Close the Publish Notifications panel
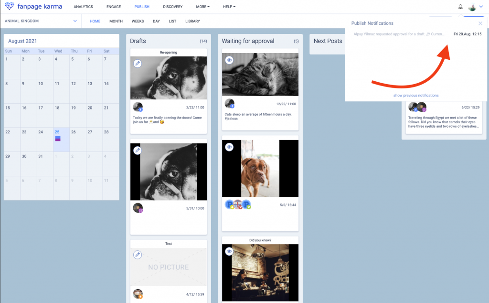489x303 pixels. (x=480, y=23)
